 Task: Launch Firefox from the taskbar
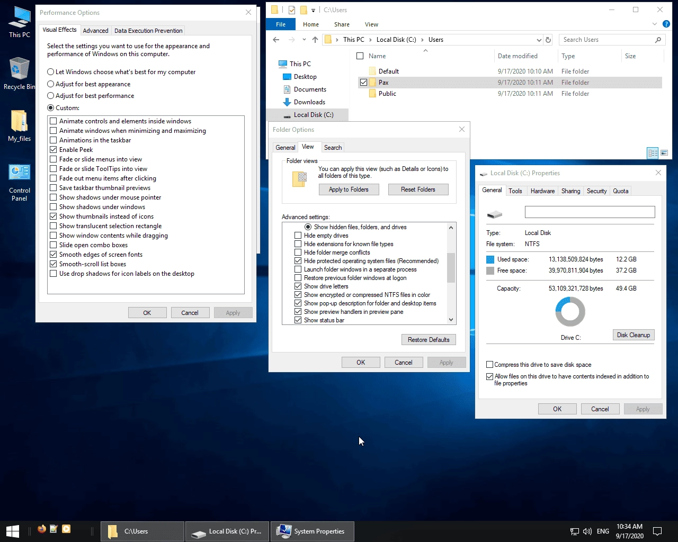(x=42, y=529)
